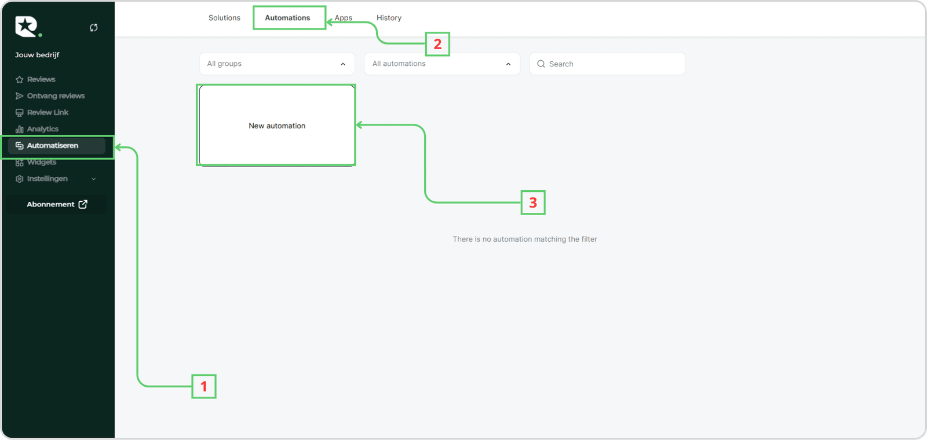Switch to the Solutions tab
Viewport: 927px width, 440px height.
pos(224,18)
